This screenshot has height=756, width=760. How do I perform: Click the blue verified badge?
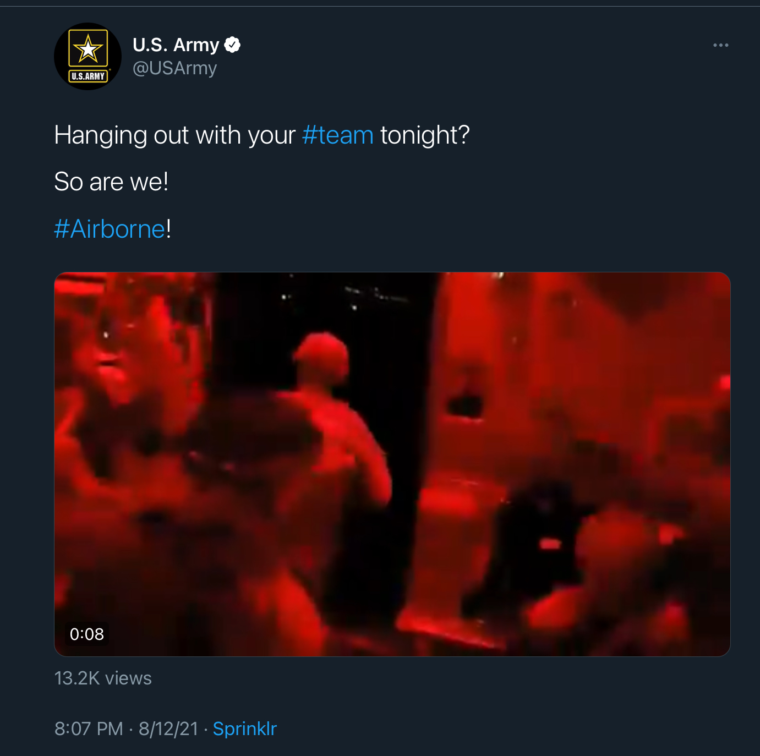coord(233,45)
